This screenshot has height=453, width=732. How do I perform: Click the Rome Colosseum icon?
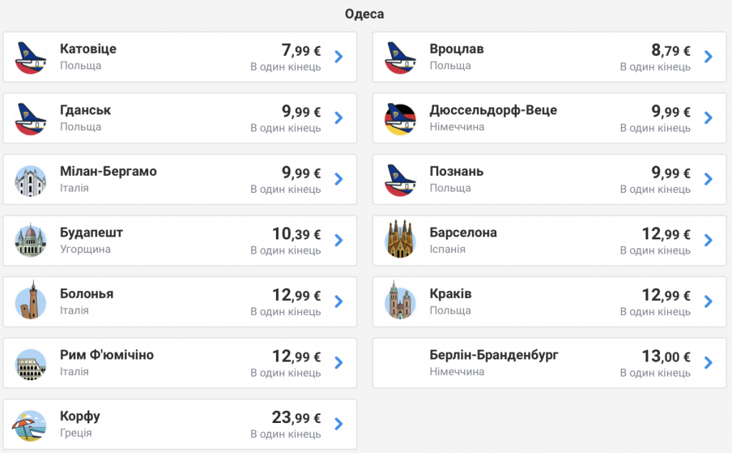[31, 364]
